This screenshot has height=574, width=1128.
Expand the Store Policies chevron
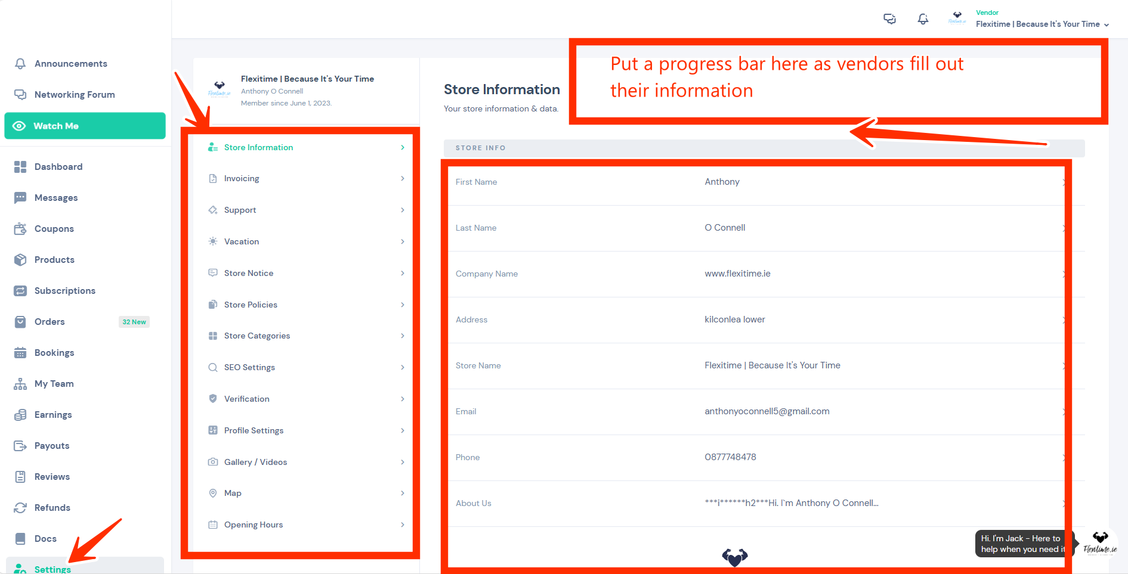pyautogui.click(x=403, y=305)
